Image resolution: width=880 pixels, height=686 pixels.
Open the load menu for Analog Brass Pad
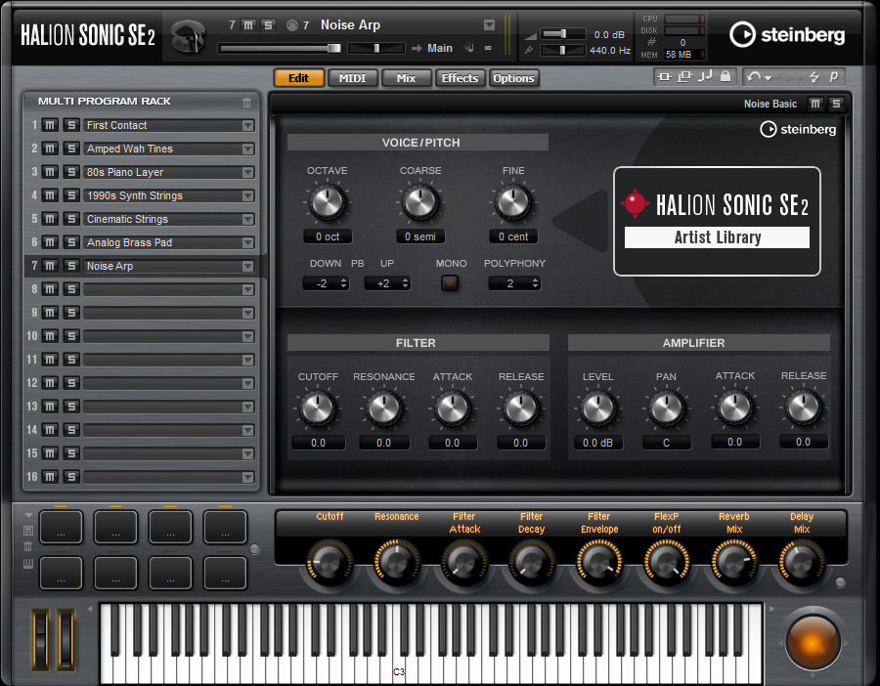[x=248, y=243]
